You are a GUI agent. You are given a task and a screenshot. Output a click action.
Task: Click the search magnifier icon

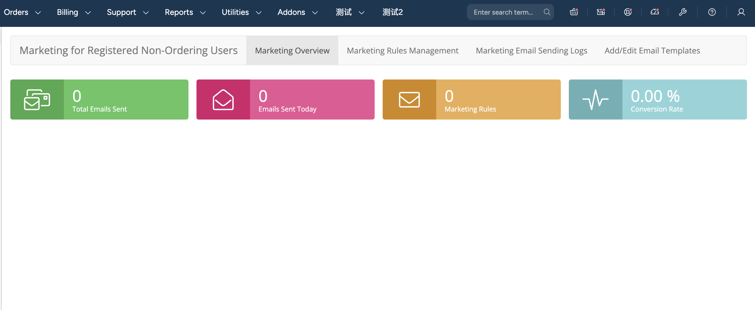click(546, 12)
